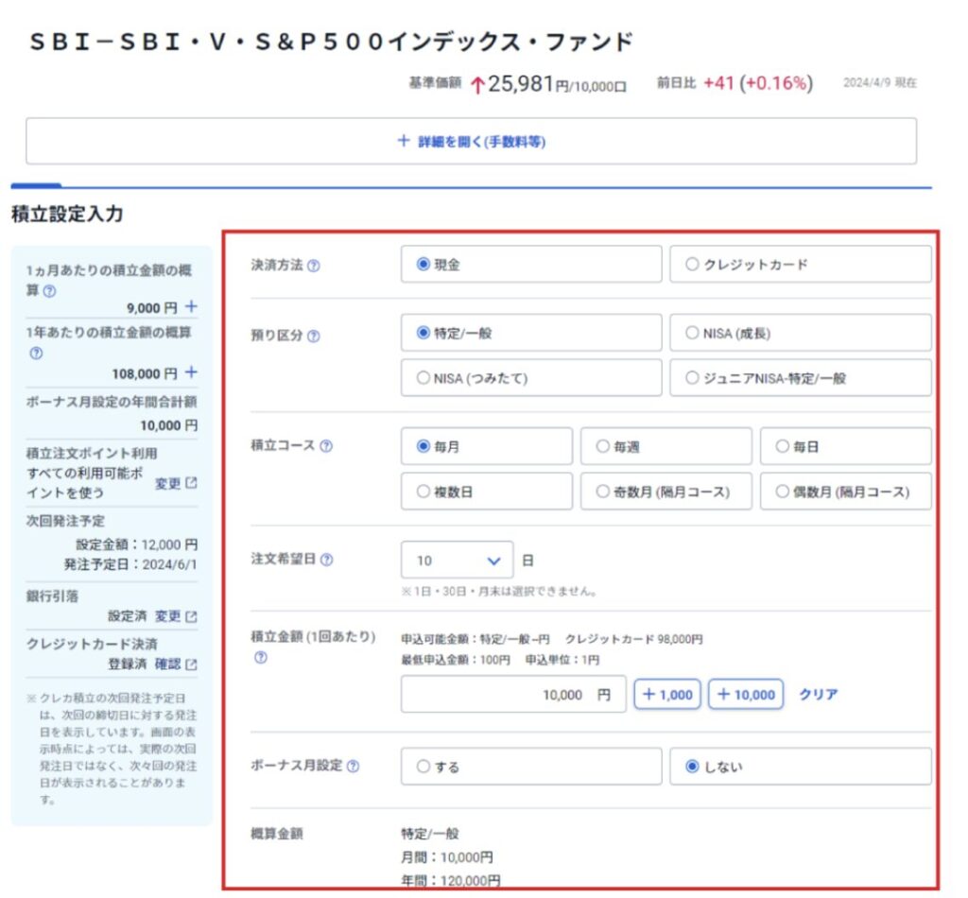
Task: Choose 奇数月 (隔月コース) option
Action: tap(666, 492)
